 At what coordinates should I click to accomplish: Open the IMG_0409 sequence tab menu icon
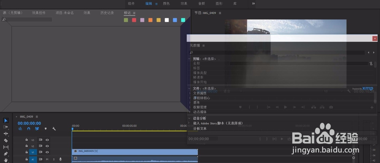pos(37,117)
